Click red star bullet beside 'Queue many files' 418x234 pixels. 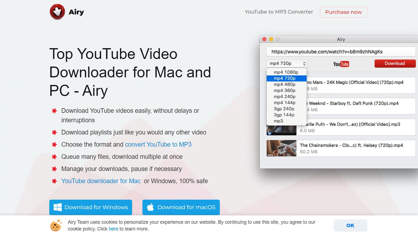(x=54, y=157)
